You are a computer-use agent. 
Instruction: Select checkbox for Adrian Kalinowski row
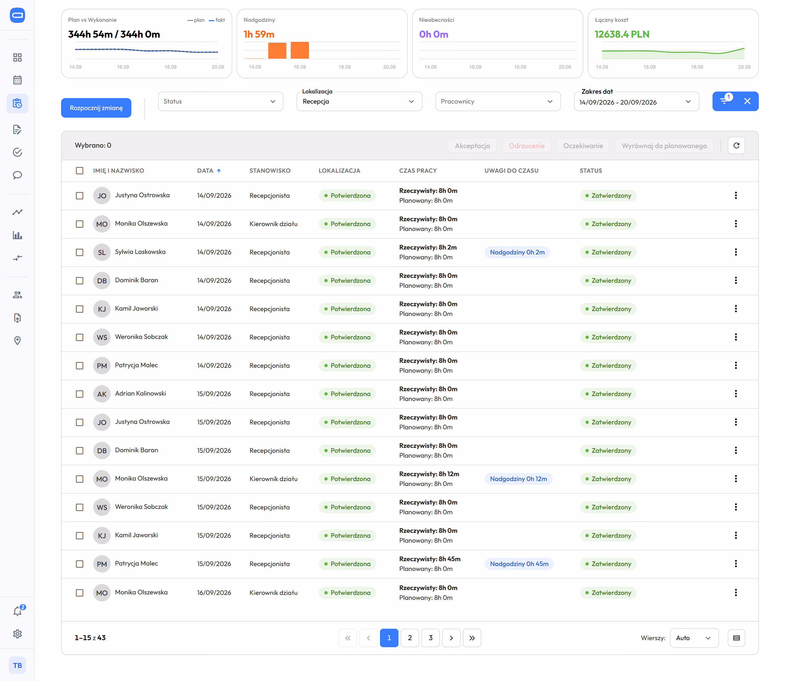[80, 394]
